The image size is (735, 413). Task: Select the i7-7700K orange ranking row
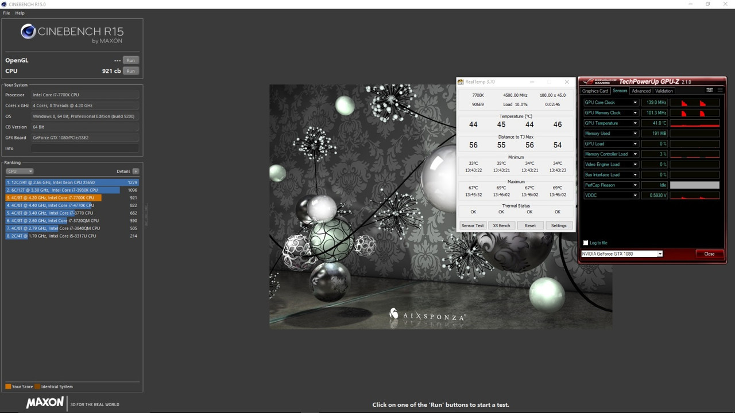click(x=72, y=198)
